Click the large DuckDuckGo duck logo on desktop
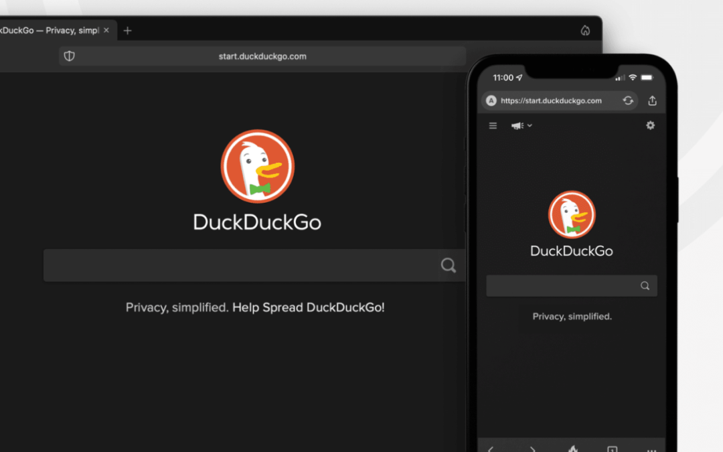 click(257, 166)
